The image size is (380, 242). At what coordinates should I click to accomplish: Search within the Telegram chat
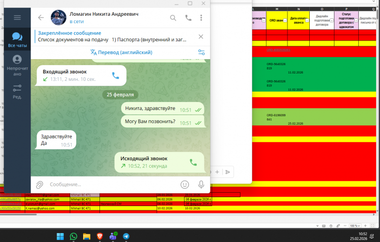pos(173,18)
